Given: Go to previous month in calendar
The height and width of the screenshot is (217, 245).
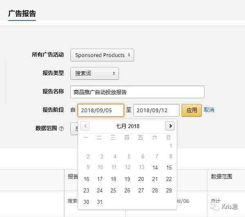Looking at the screenshot, I should (x=85, y=126).
